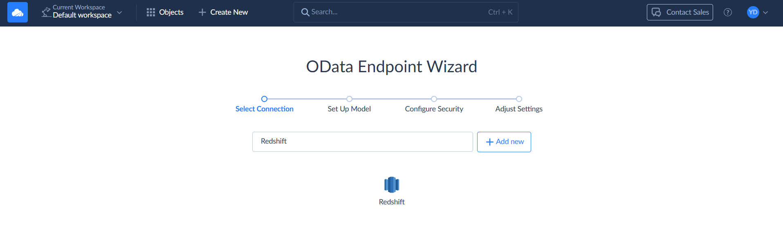Go to the Select Connection step
The width and height of the screenshot is (783, 235).
(265, 109)
